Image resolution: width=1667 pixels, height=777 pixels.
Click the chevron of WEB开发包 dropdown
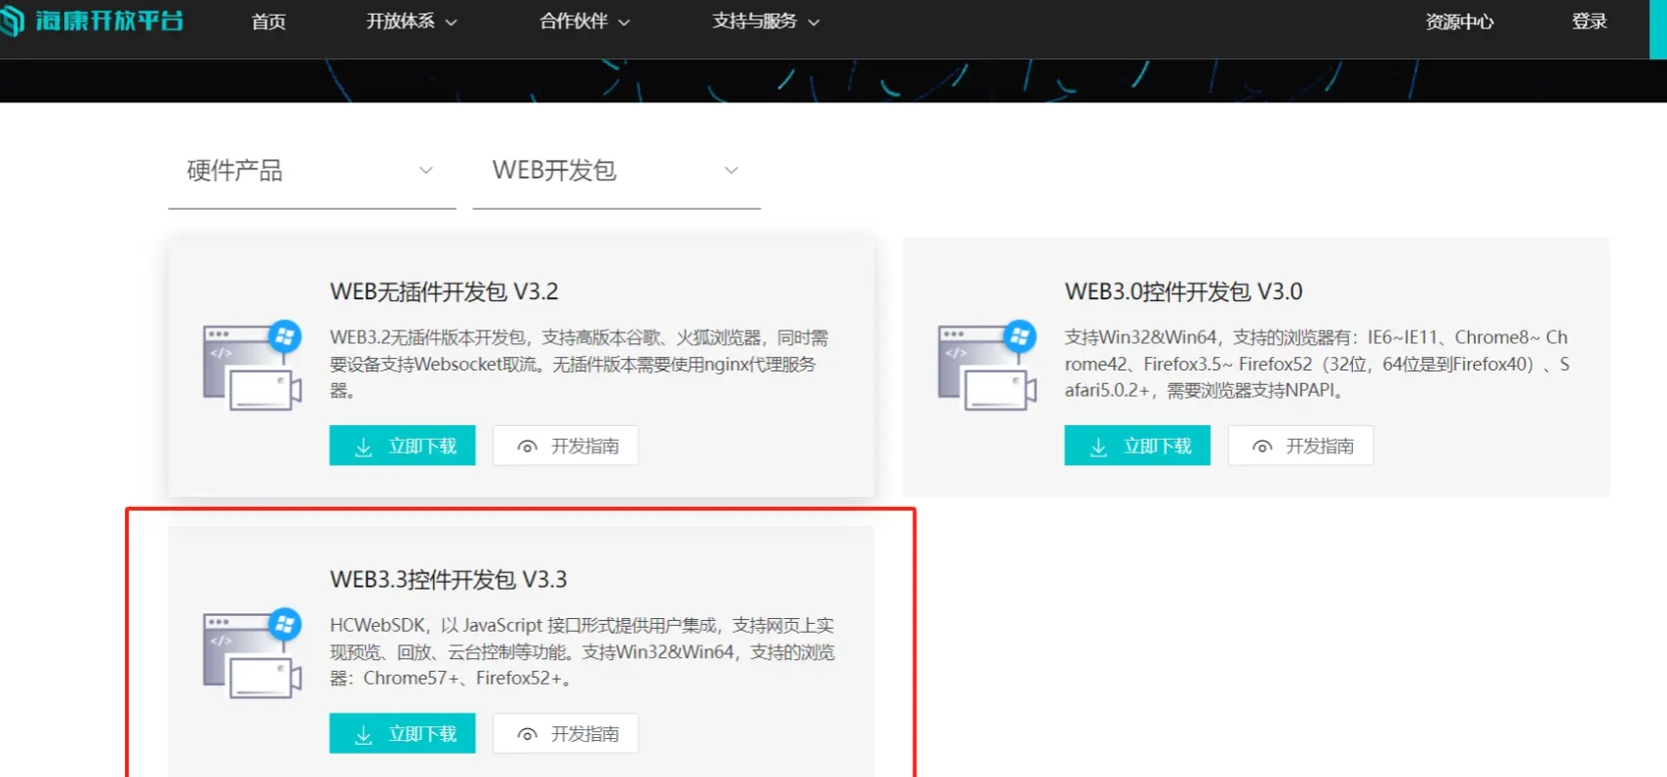click(x=732, y=171)
